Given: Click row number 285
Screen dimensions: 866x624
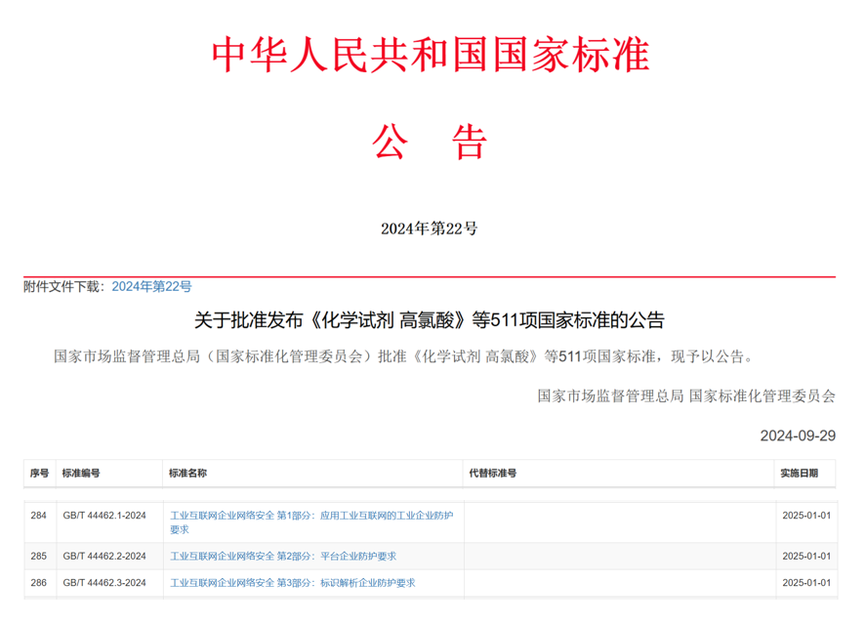Looking at the screenshot, I should coord(39,557).
